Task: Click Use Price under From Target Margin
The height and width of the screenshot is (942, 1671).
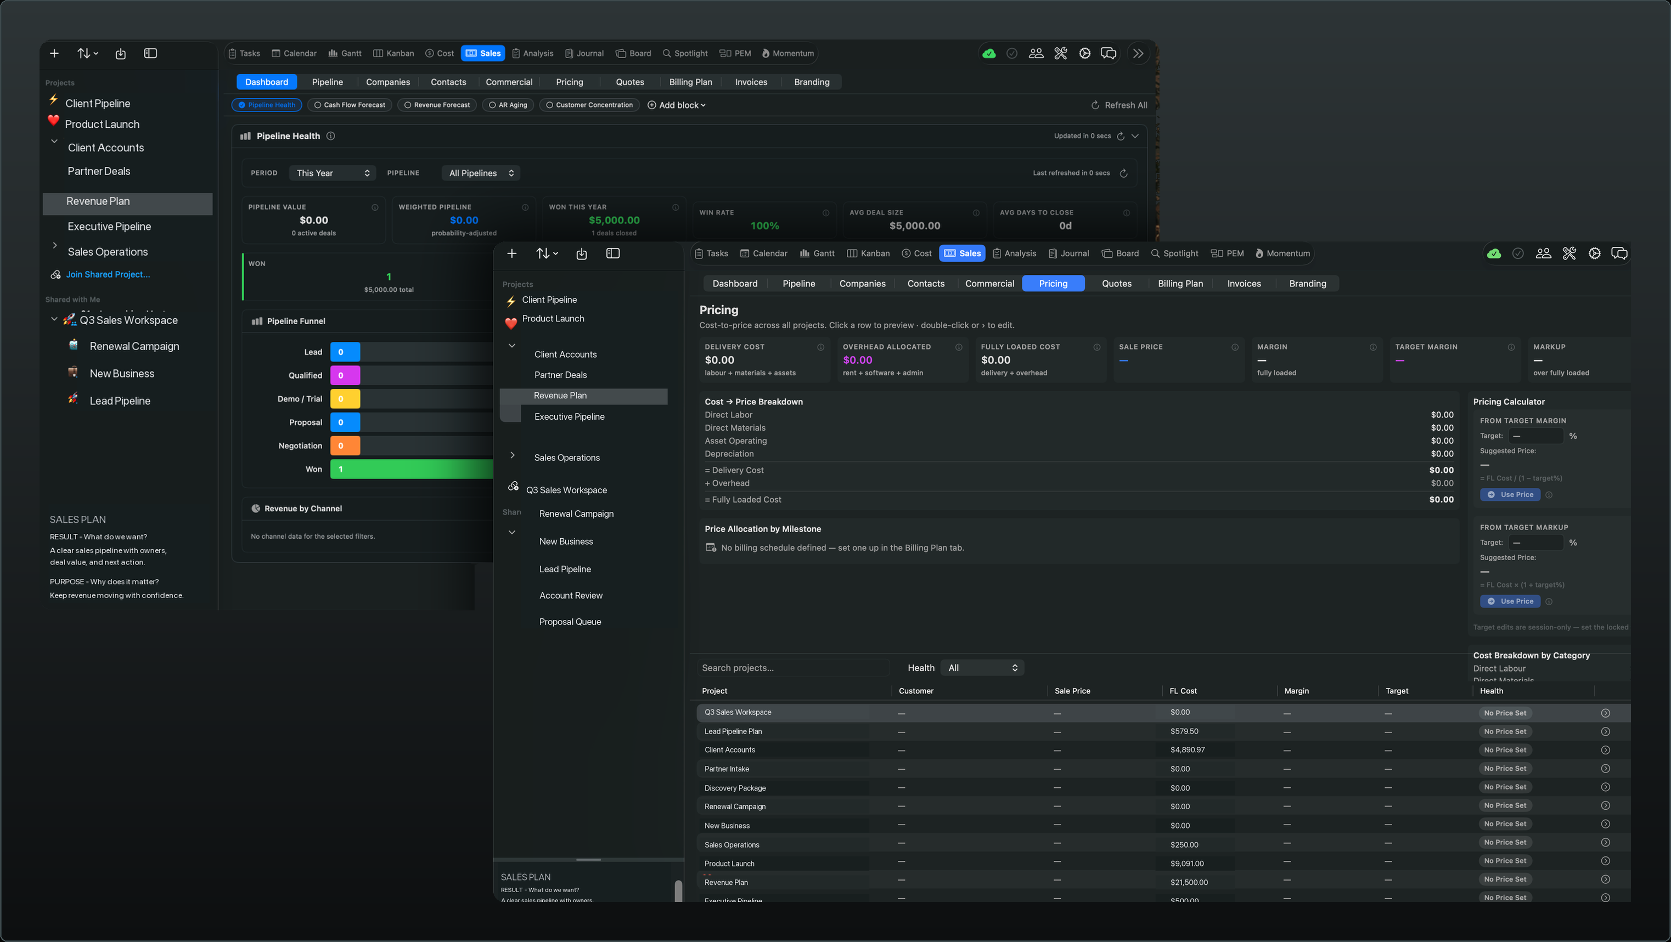Action: [x=1510, y=495]
